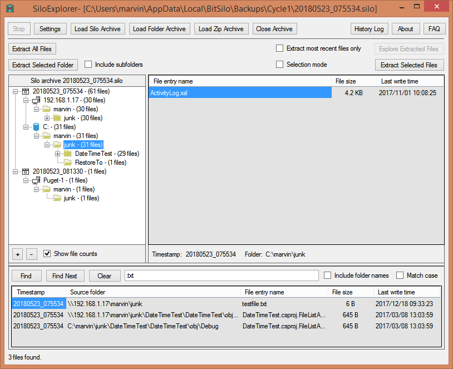Viewport: 453px width, 369px height.
Task: Collapse the Puget-1 node
Action: [26, 180]
